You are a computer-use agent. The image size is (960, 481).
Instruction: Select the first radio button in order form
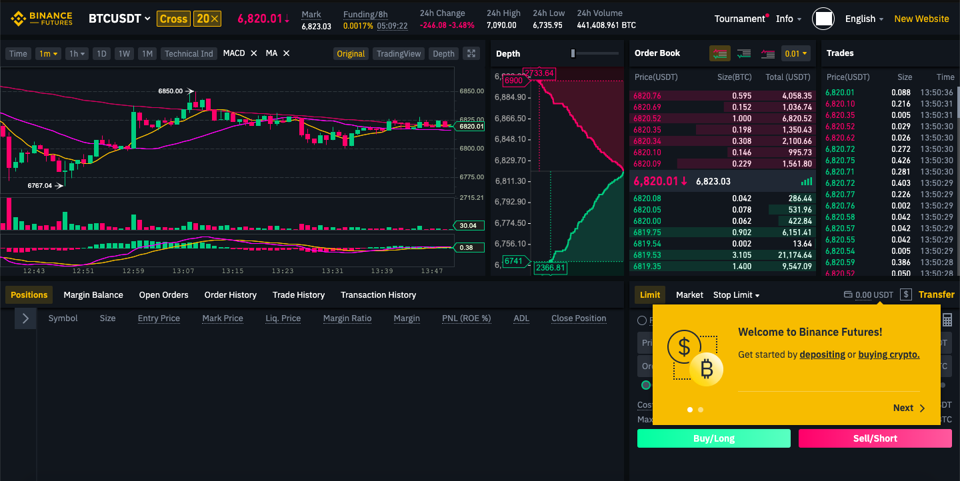(x=642, y=320)
